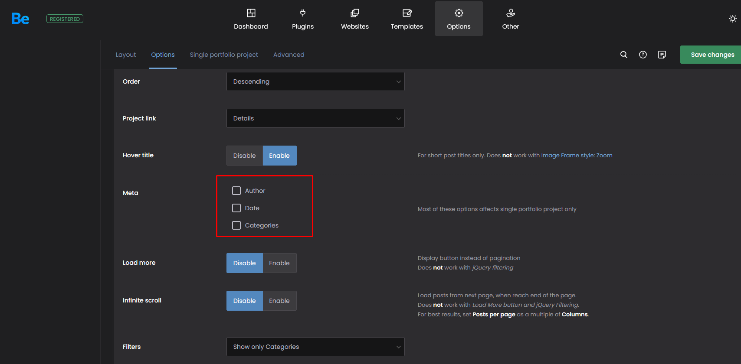741x364 pixels.
Task: Expand the Filters dropdown
Action: pos(315,347)
